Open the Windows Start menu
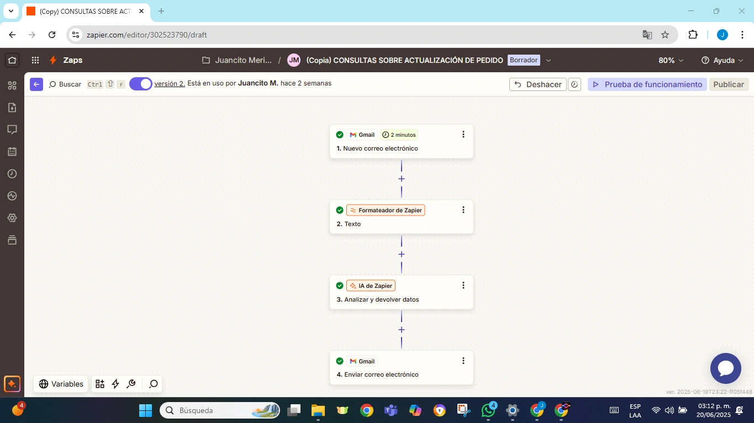 (145, 410)
